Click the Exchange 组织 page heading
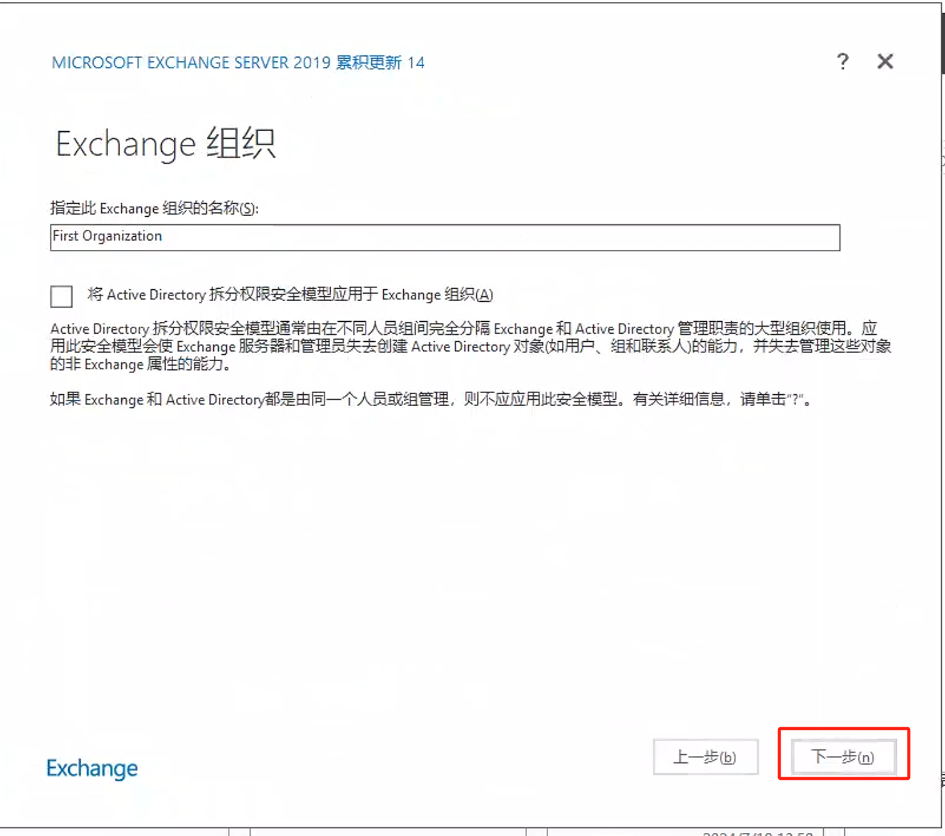The height and width of the screenshot is (836, 945). tap(166, 144)
